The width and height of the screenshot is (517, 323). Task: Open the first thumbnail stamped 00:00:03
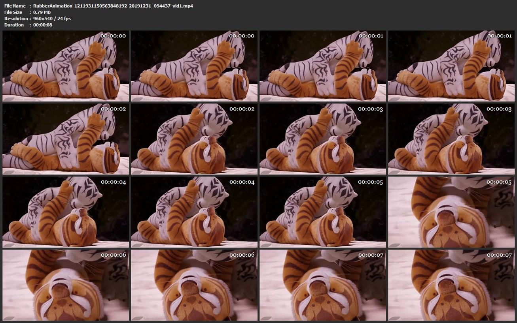tap(323, 139)
